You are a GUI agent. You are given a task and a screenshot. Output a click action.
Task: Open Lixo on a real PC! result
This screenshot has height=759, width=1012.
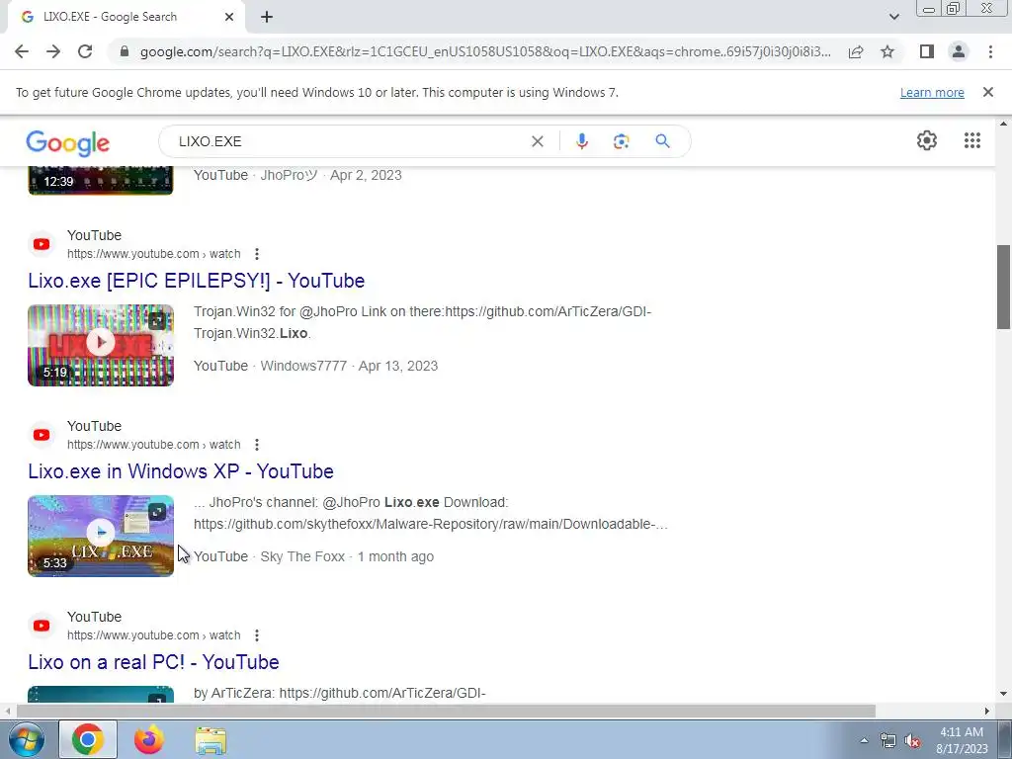pyautogui.click(x=153, y=662)
